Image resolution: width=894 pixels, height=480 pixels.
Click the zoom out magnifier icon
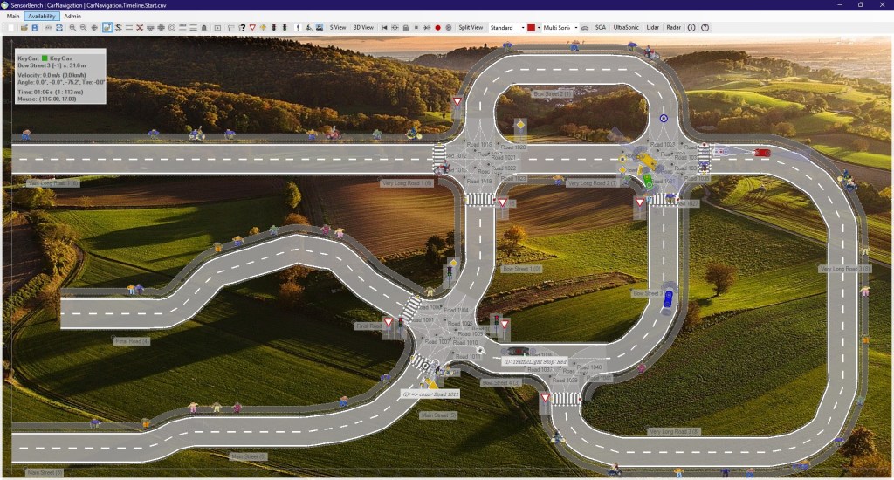pos(83,28)
